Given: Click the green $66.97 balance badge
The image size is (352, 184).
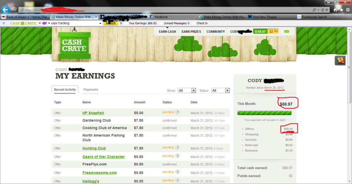Looking at the screenshot, I should tap(260, 31).
